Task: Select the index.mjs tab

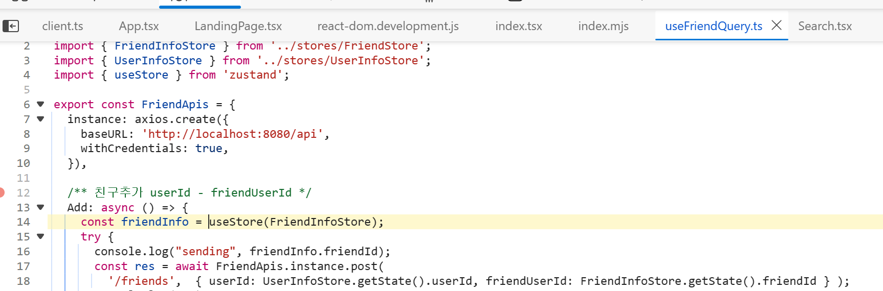Action: click(x=603, y=26)
